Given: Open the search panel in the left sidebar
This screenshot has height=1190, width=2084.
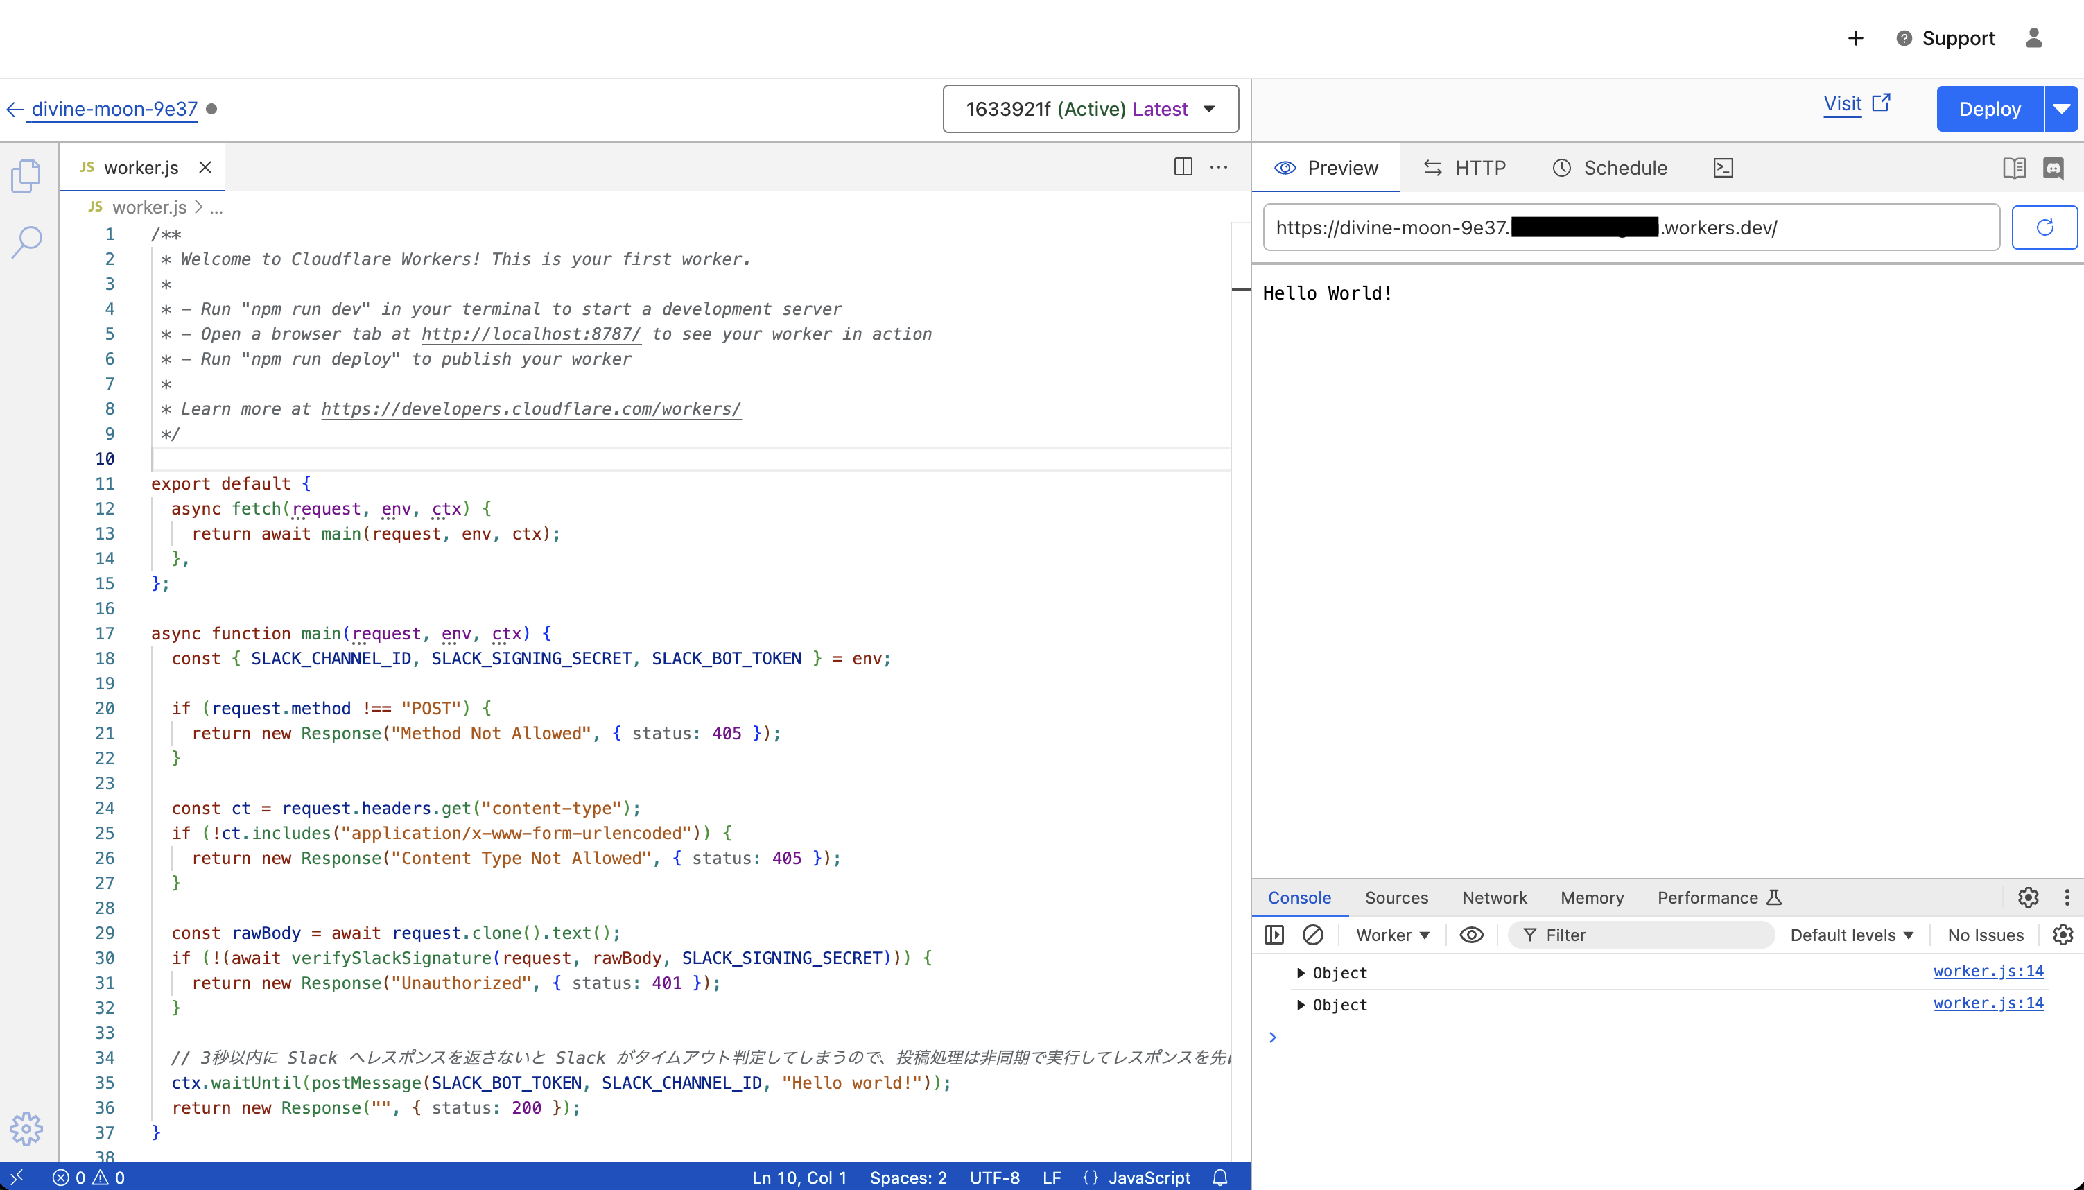Looking at the screenshot, I should pyautogui.click(x=27, y=242).
